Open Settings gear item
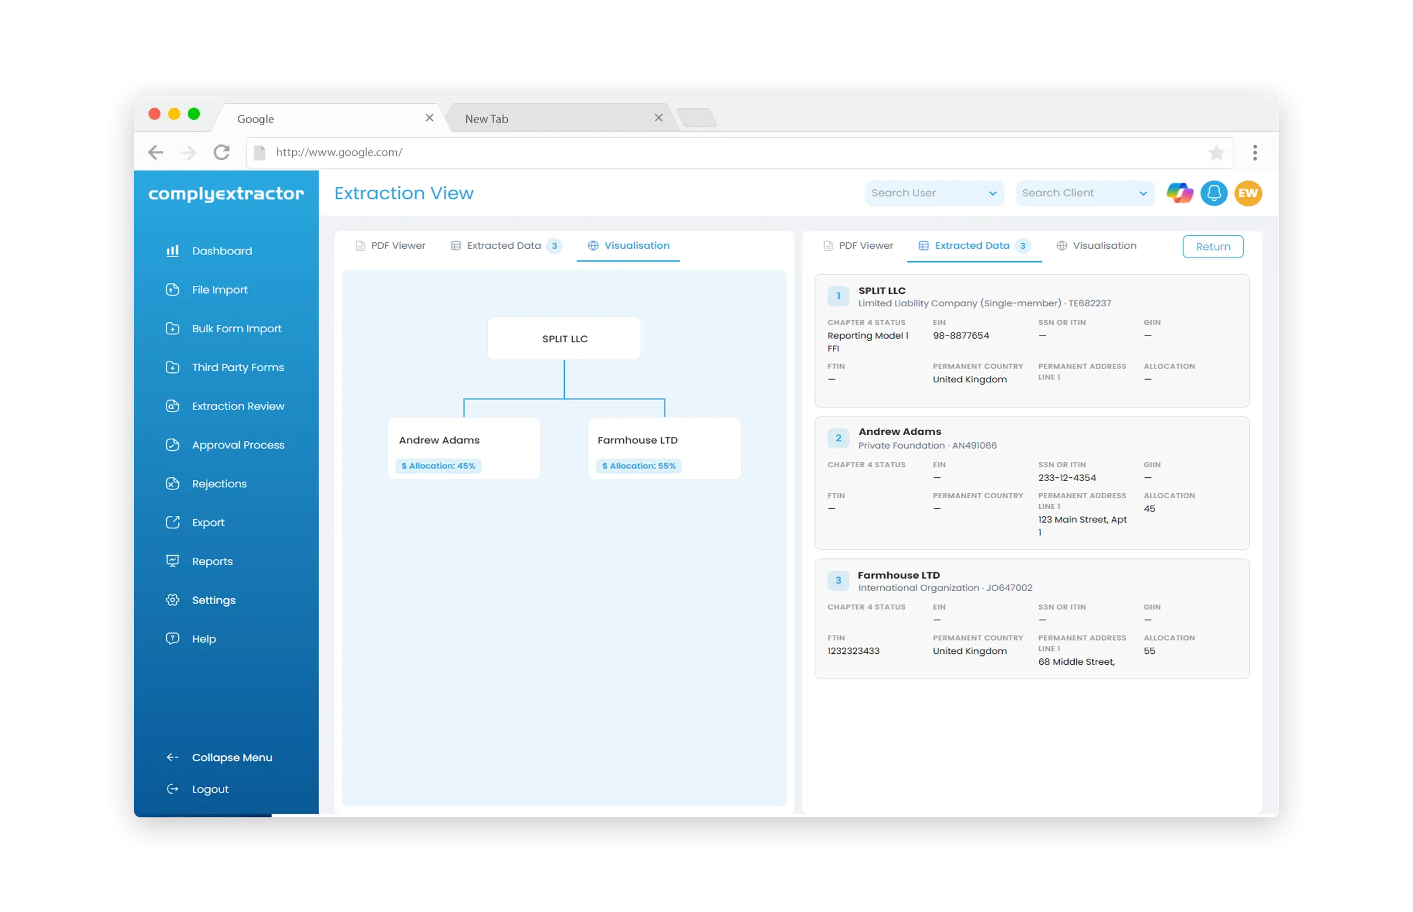This screenshot has height=912, width=1413. (x=200, y=600)
